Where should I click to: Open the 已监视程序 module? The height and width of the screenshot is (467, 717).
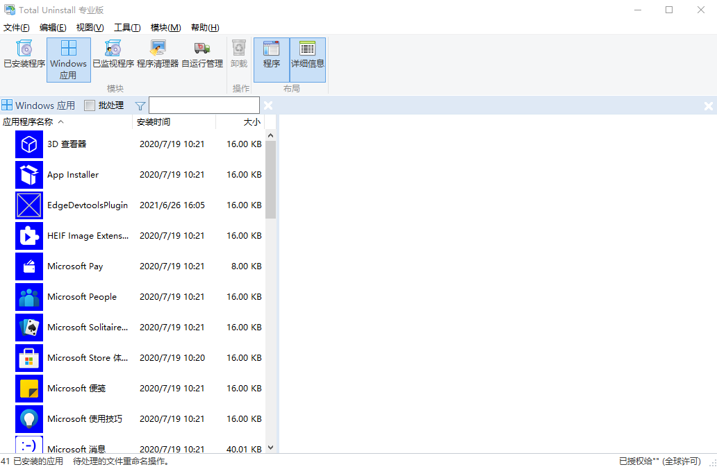coord(113,60)
